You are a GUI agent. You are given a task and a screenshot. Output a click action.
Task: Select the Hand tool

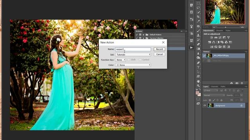coord(198,81)
